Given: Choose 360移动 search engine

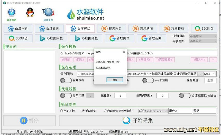Looking at the screenshot, I should (x=18, y=38).
